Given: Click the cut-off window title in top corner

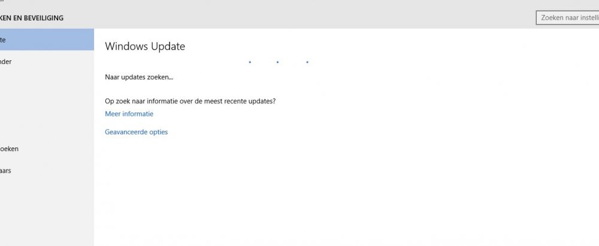Looking at the screenshot, I should 2,1.
